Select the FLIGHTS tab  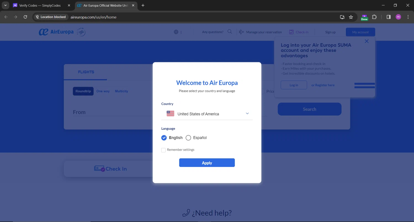[x=86, y=72]
